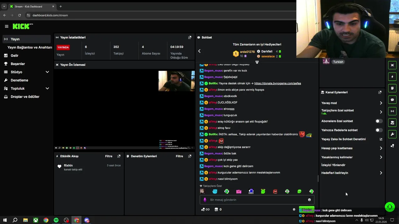Click the document icon in right sidebar
399x224 pixels.
coord(392,88)
